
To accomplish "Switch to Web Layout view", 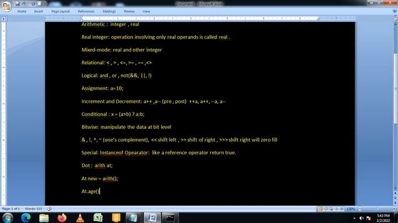I will point(331,209).
